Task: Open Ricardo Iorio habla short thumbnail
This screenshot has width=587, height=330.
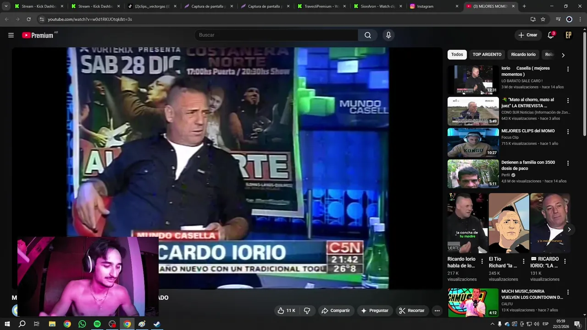Action: (466, 223)
